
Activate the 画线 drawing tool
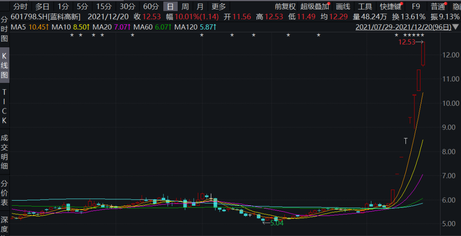tap(343, 6)
